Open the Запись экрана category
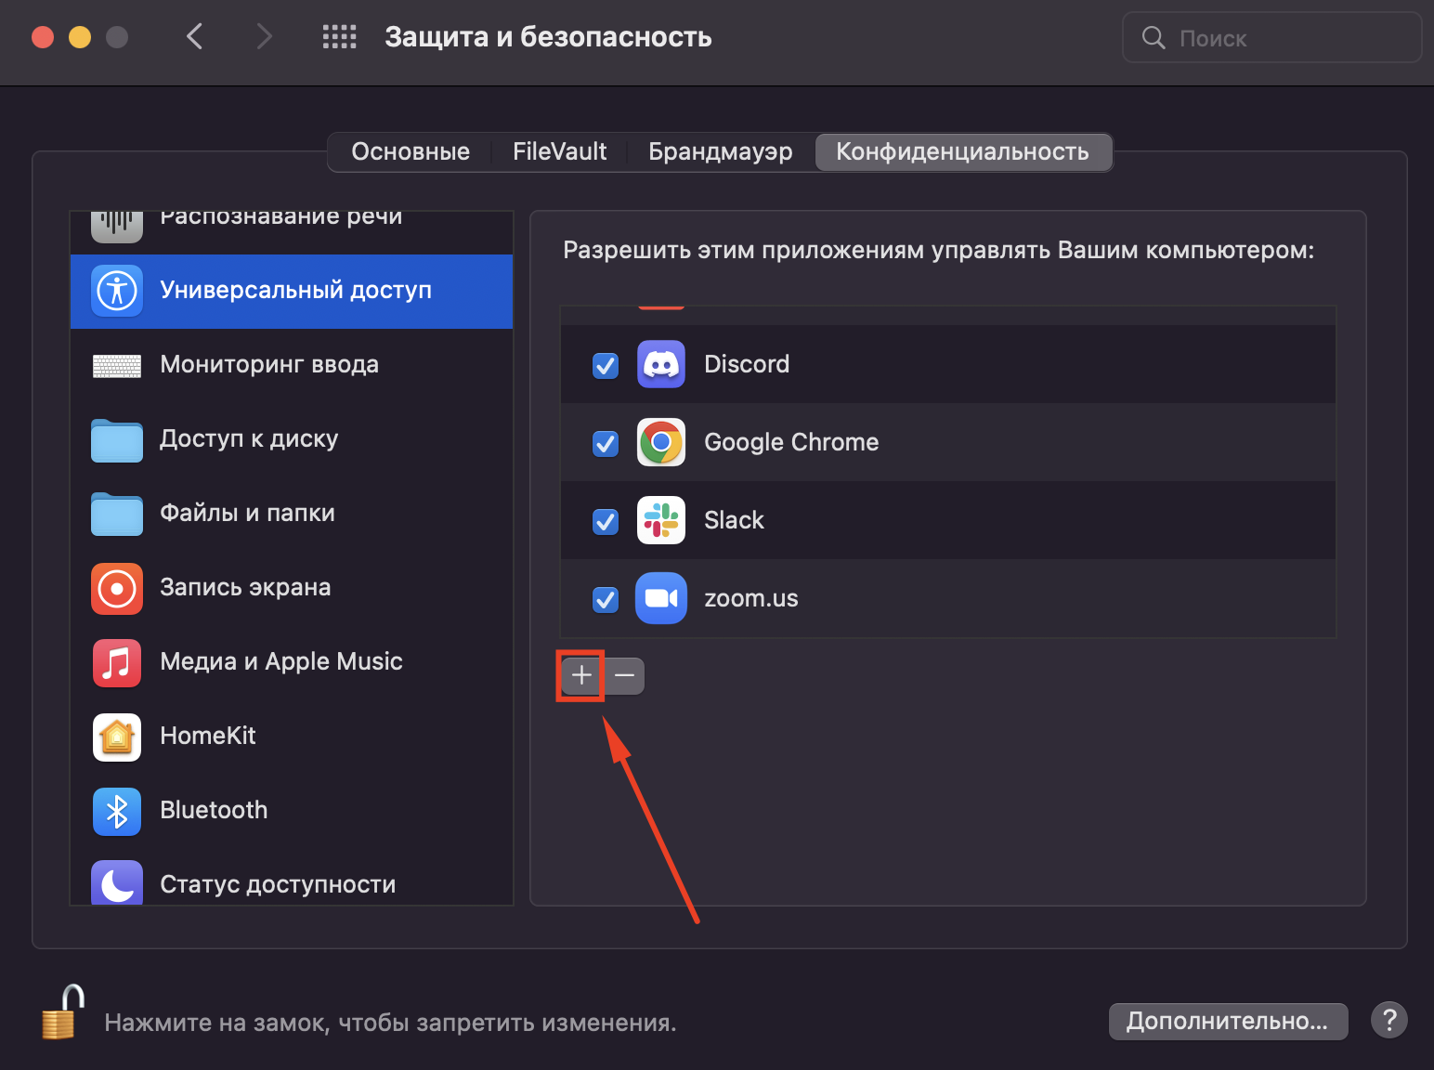The width and height of the screenshot is (1434, 1070). click(x=292, y=588)
